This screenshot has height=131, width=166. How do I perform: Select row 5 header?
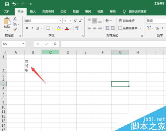coord(3,84)
